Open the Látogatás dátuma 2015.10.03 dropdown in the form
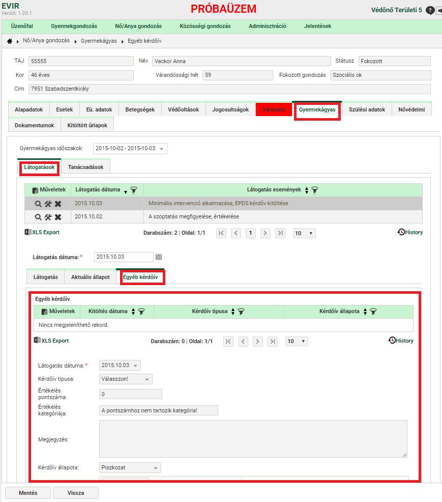Viewport: 442px width, 502px height. pyautogui.click(x=120, y=365)
